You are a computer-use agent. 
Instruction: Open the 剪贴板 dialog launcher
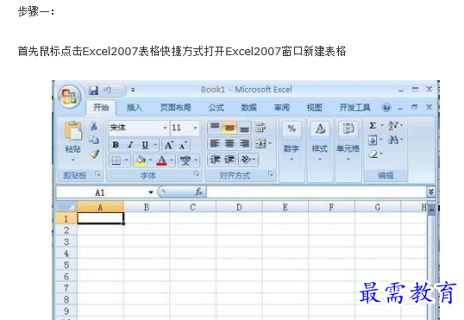[97, 174]
